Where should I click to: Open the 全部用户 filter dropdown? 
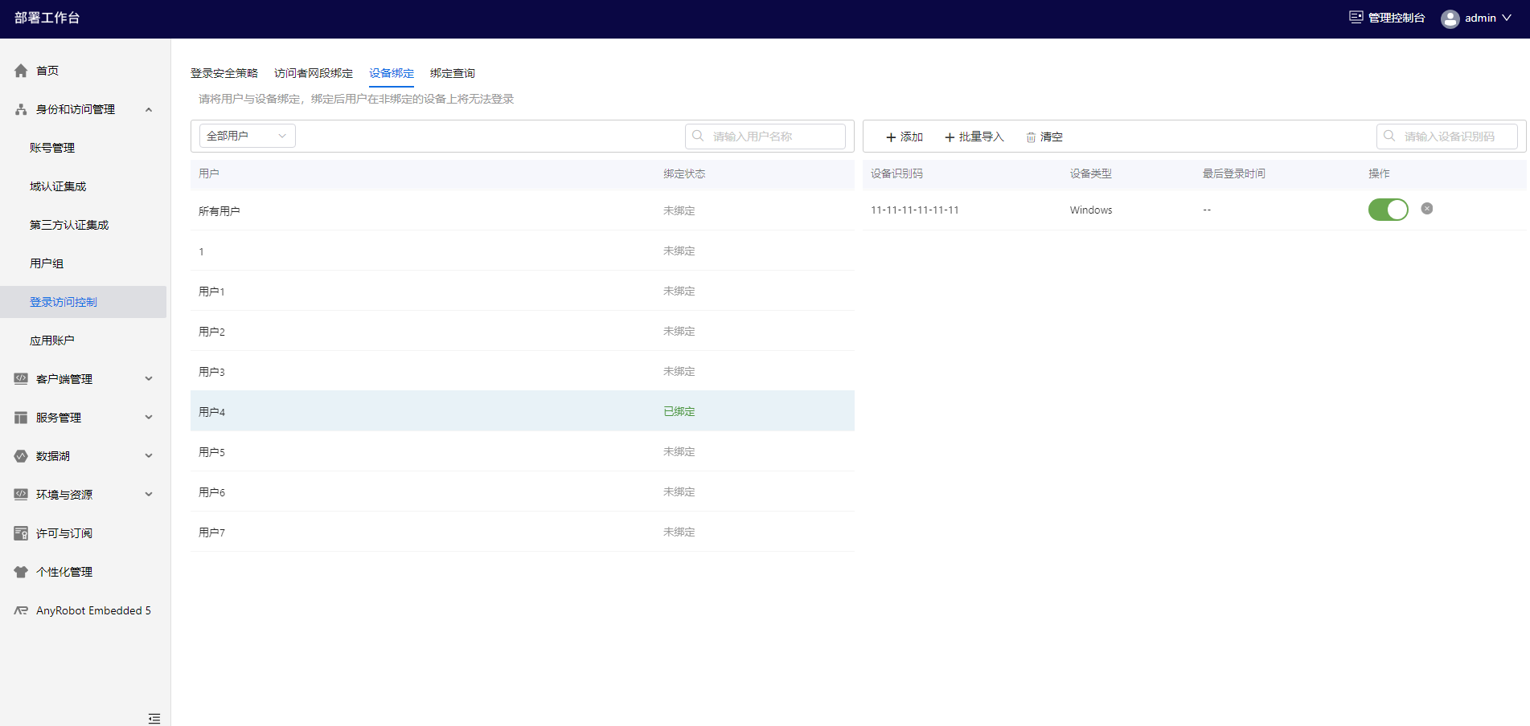pos(248,136)
